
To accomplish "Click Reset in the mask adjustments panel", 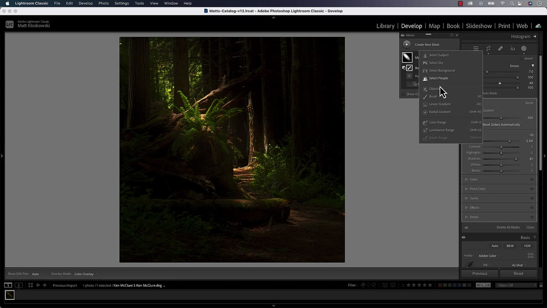I will [x=529, y=103].
